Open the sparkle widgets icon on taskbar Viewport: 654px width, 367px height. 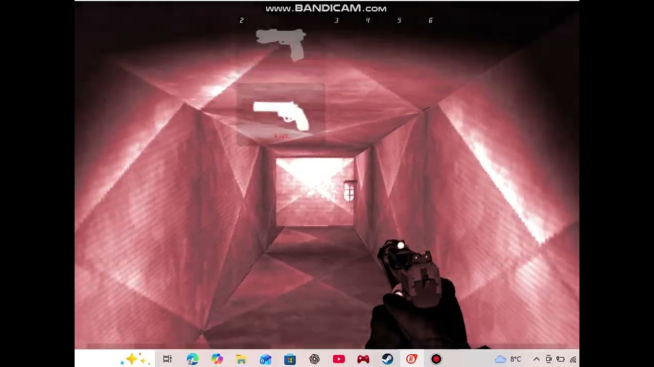point(134,359)
